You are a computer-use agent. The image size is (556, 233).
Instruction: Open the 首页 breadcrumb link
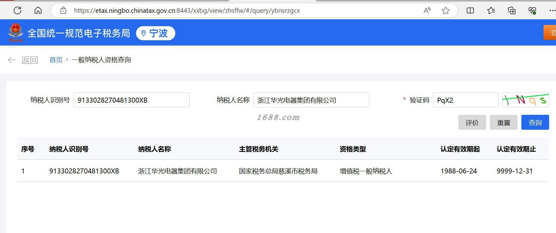tap(56, 60)
